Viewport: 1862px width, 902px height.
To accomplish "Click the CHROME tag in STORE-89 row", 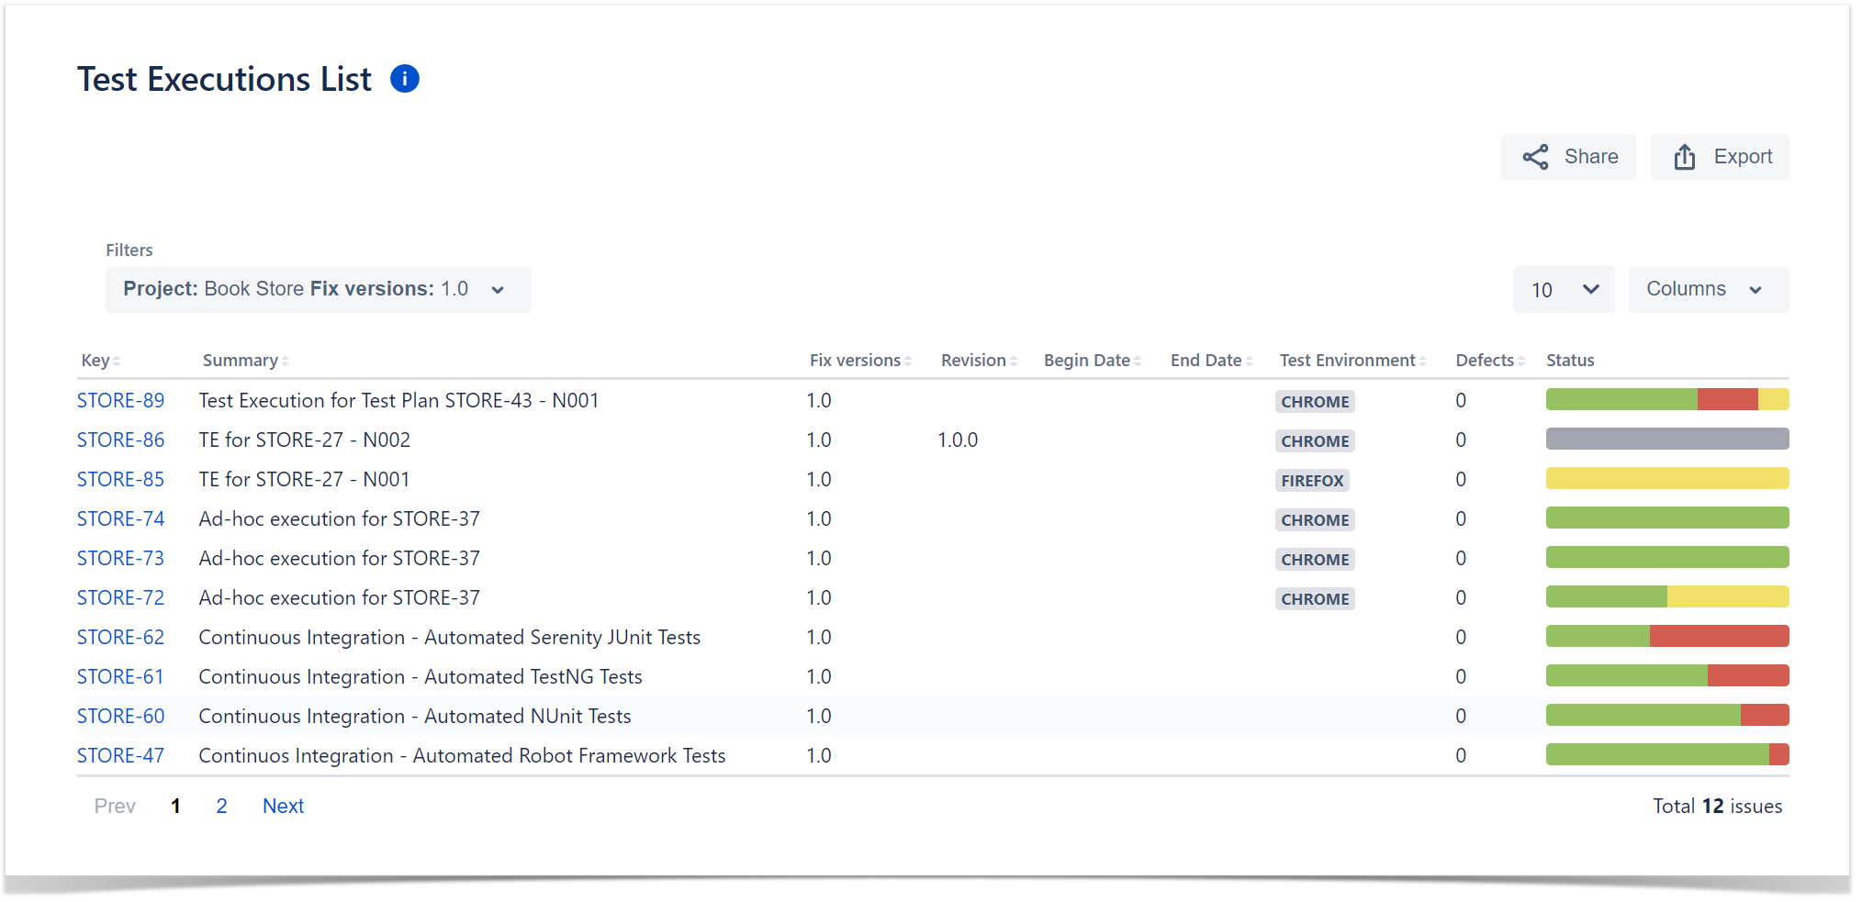I will tap(1315, 402).
